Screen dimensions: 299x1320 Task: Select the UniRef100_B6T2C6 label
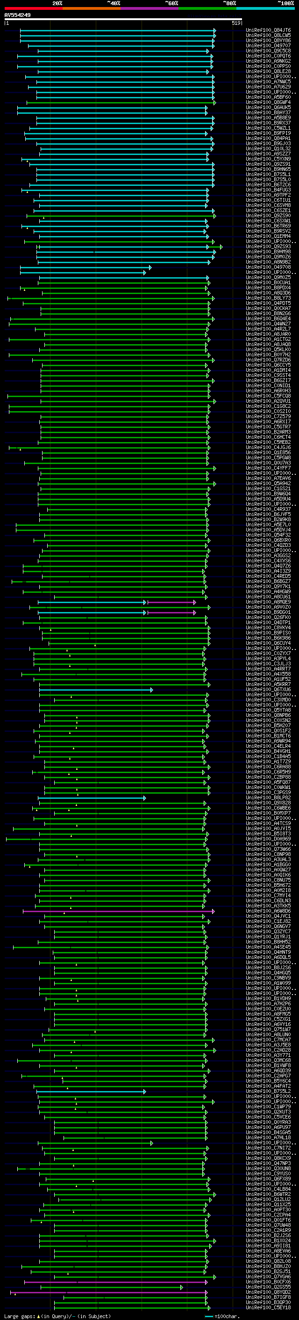268,184
